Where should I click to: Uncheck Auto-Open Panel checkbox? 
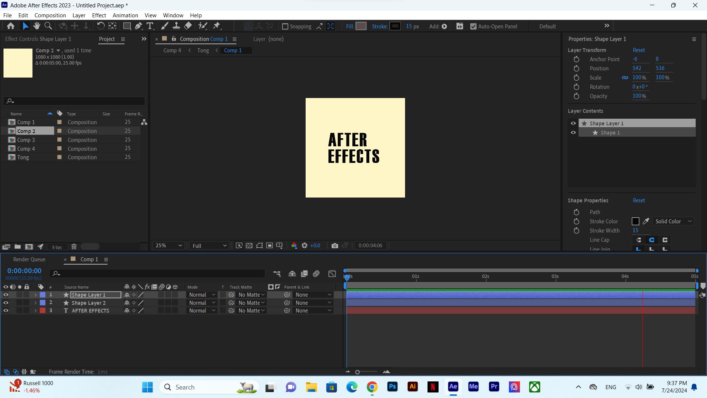pos(474,27)
